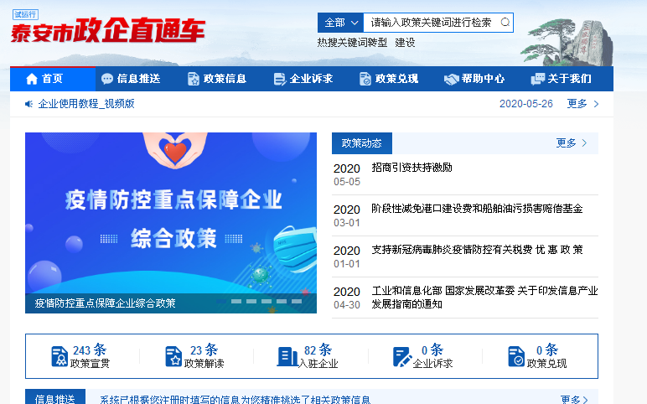Open 企业使用教程_视频版 announcement link
647x404 pixels.
[86, 104]
